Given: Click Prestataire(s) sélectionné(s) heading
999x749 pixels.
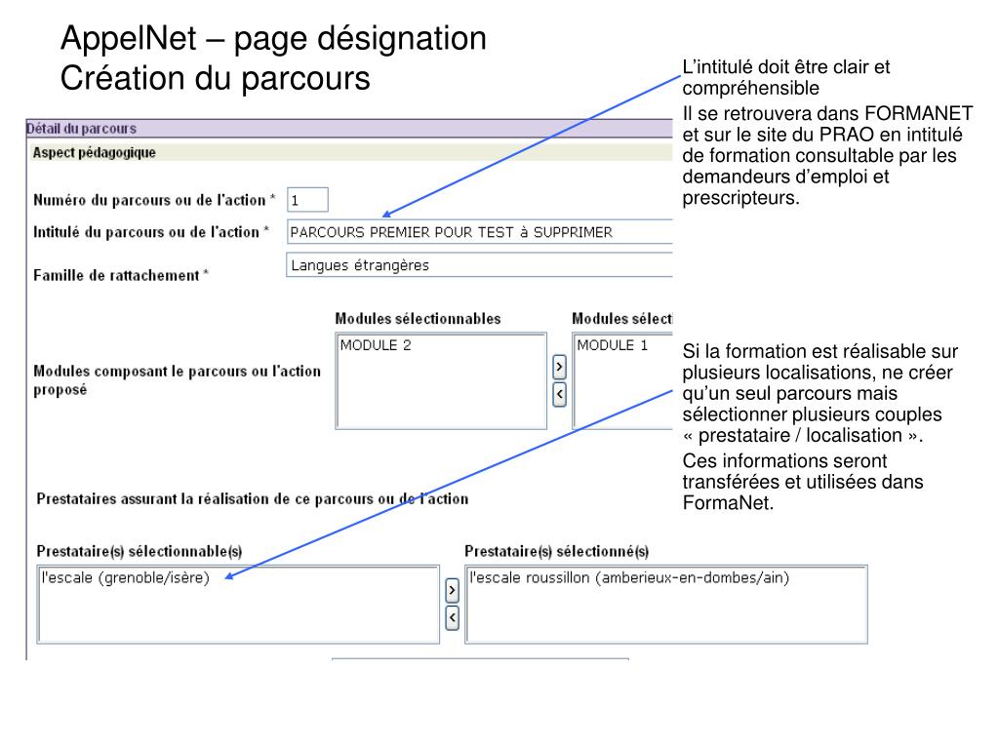Looking at the screenshot, I should pos(557,552).
